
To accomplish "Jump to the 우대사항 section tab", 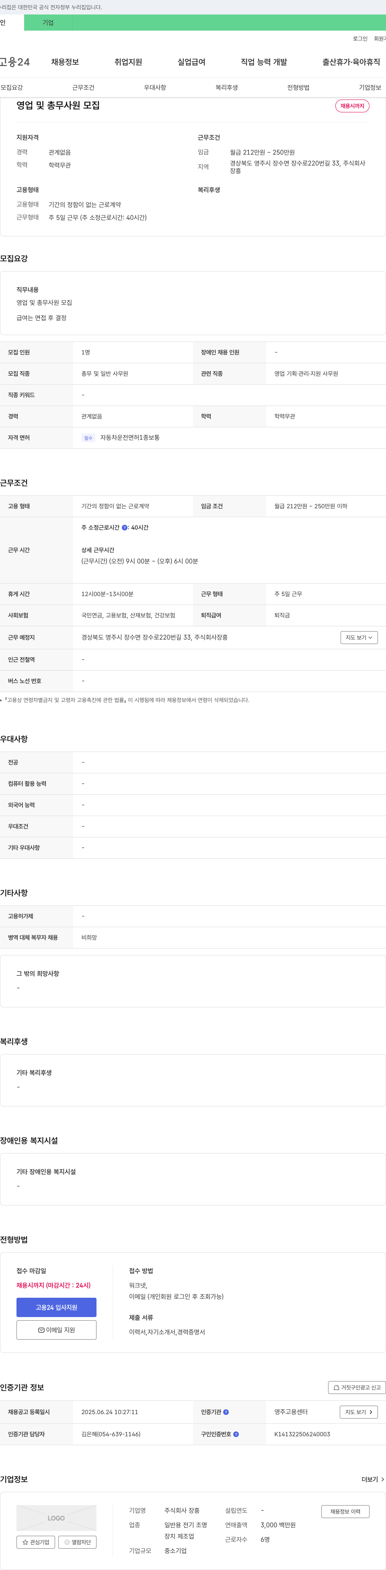I will pos(155,88).
